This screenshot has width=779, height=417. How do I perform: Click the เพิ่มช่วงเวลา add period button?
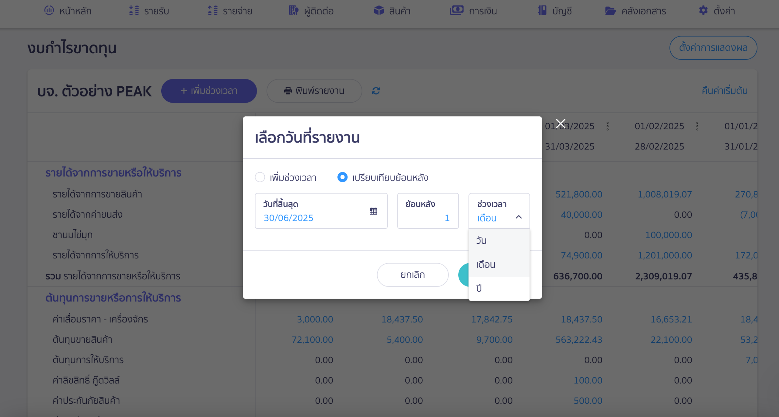point(209,91)
